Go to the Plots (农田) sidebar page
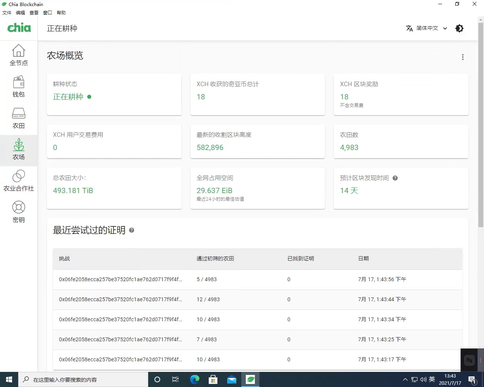 tap(19, 118)
